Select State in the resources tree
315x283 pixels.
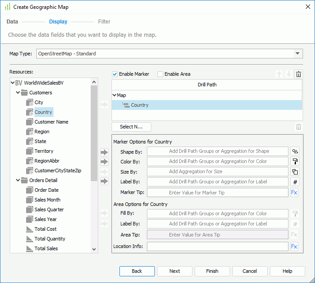40,141
